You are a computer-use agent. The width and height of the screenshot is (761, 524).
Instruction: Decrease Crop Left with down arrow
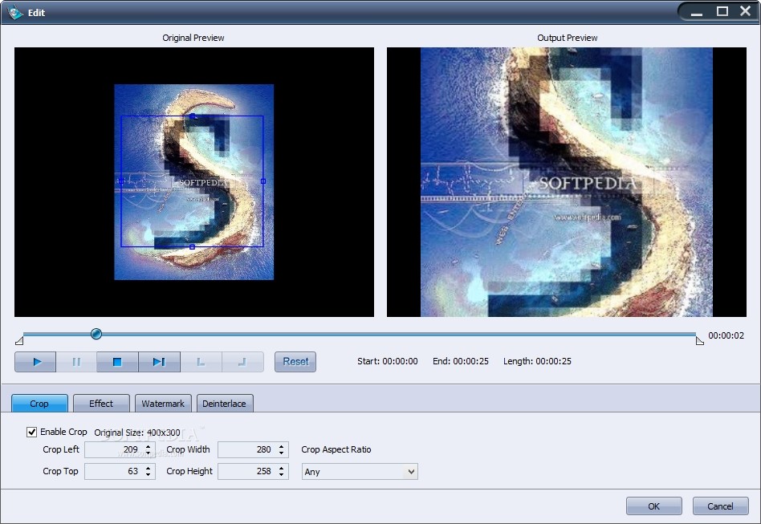coord(148,453)
